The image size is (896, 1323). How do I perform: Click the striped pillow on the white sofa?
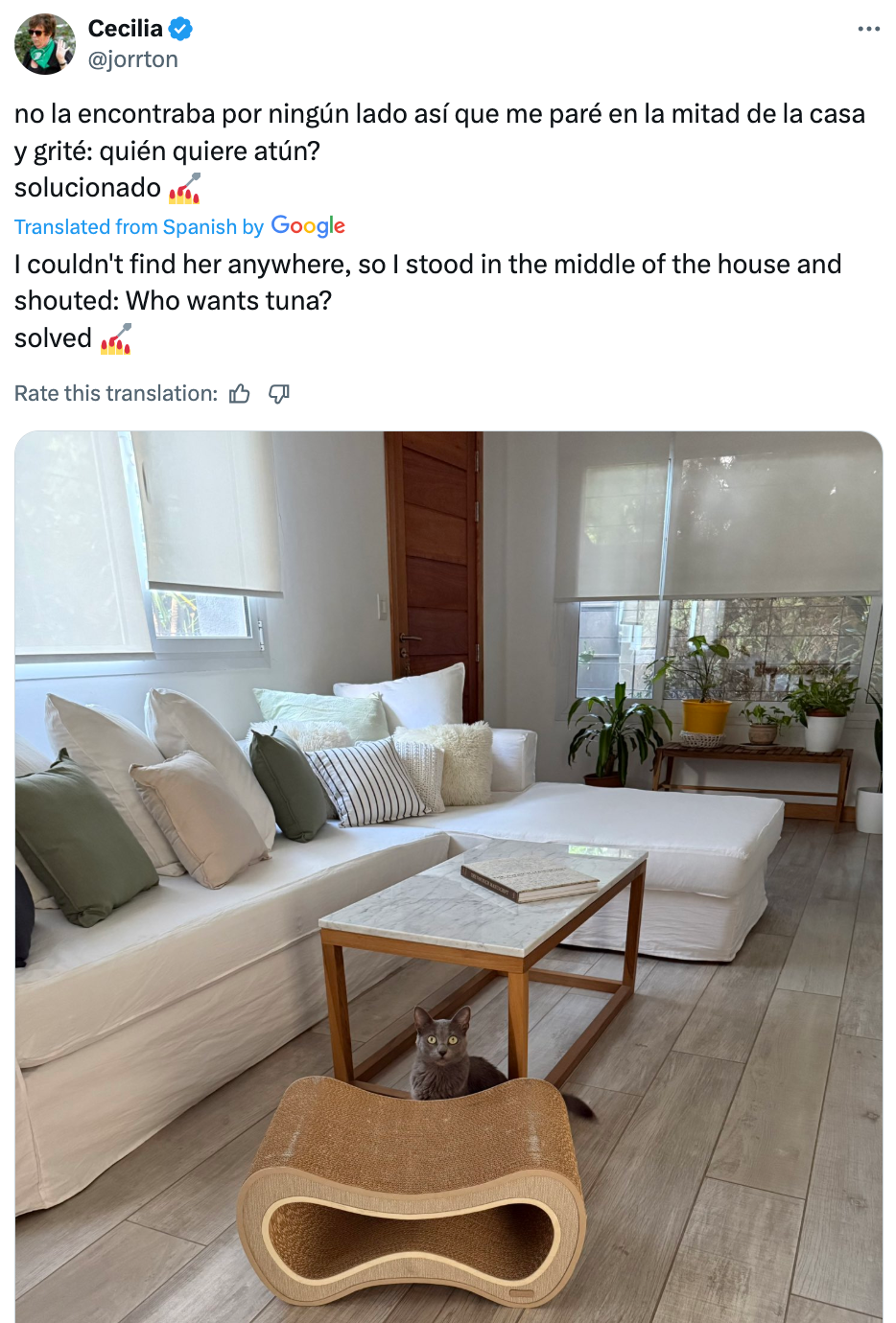[368, 781]
